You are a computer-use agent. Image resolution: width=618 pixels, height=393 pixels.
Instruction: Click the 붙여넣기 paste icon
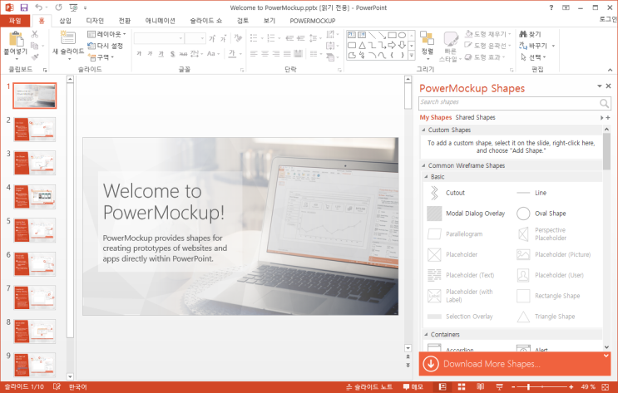pos(16,38)
